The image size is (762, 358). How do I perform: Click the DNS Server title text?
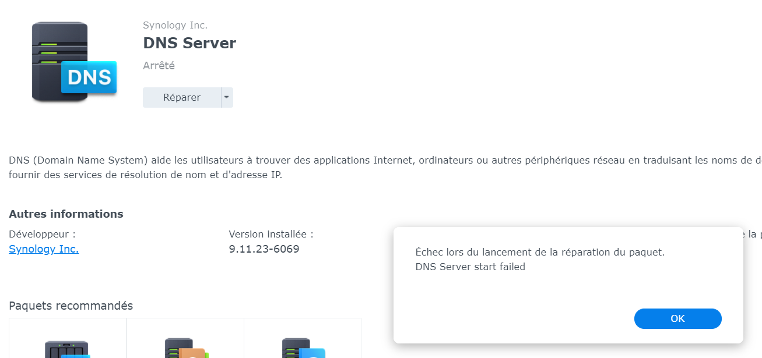click(189, 43)
